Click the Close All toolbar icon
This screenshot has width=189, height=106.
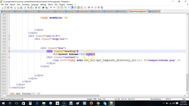tap(18, 7)
